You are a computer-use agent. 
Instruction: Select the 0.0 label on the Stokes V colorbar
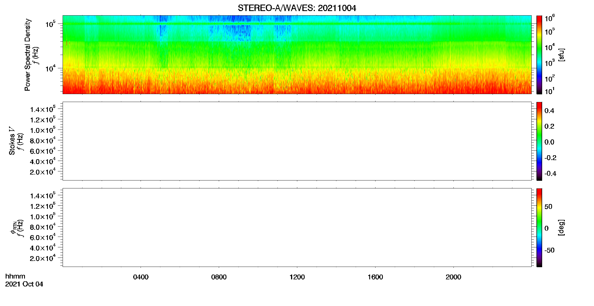pyautogui.click(x=549, y=142)
